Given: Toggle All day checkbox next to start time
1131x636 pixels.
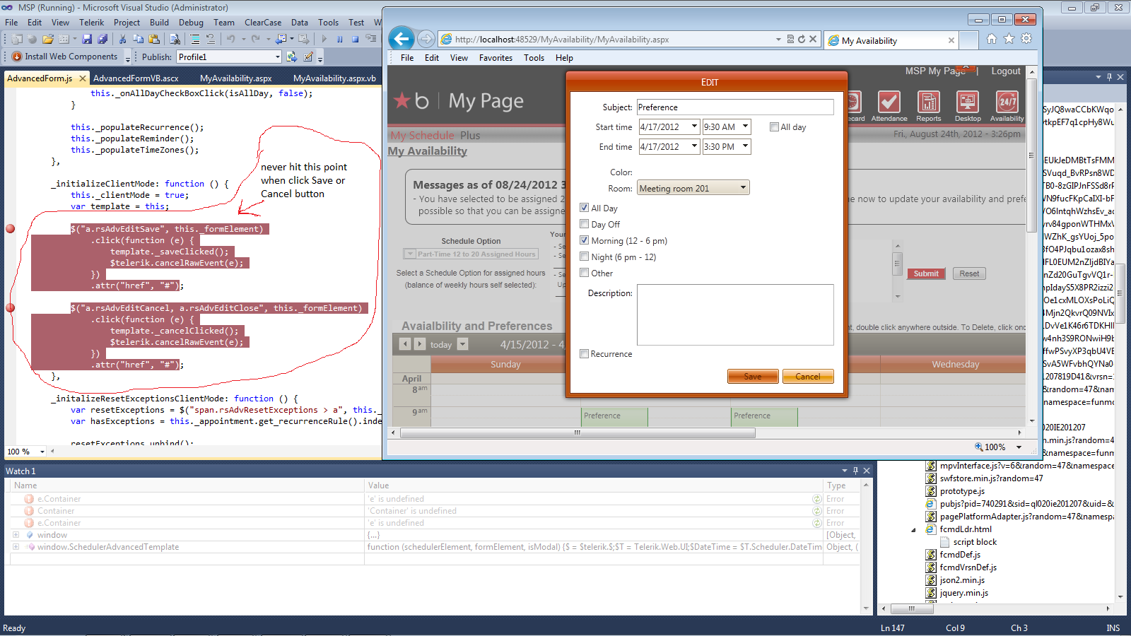Looking at the screenshot, I should click(x=775, y=127).
